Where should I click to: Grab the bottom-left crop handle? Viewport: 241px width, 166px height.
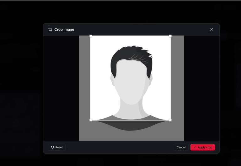[x=91, y=120]
